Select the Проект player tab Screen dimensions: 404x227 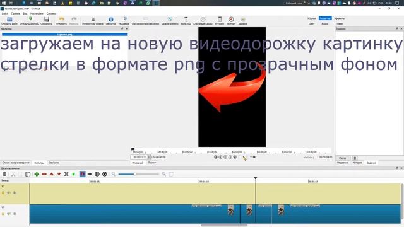(152, 163)
